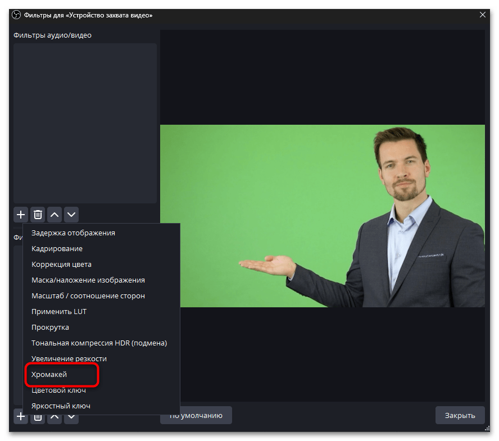Click the OBS logo in the title bar

pos(16,15)
